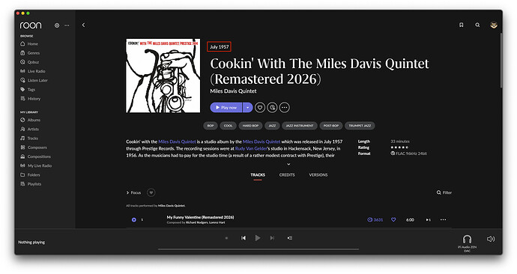Click the playback progress bar
This screenshot has width=517, height=274.
(258, 249)
